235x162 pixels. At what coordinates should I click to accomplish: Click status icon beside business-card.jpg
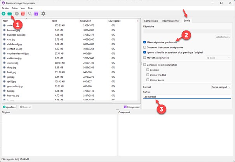click(x=4, y=35)
